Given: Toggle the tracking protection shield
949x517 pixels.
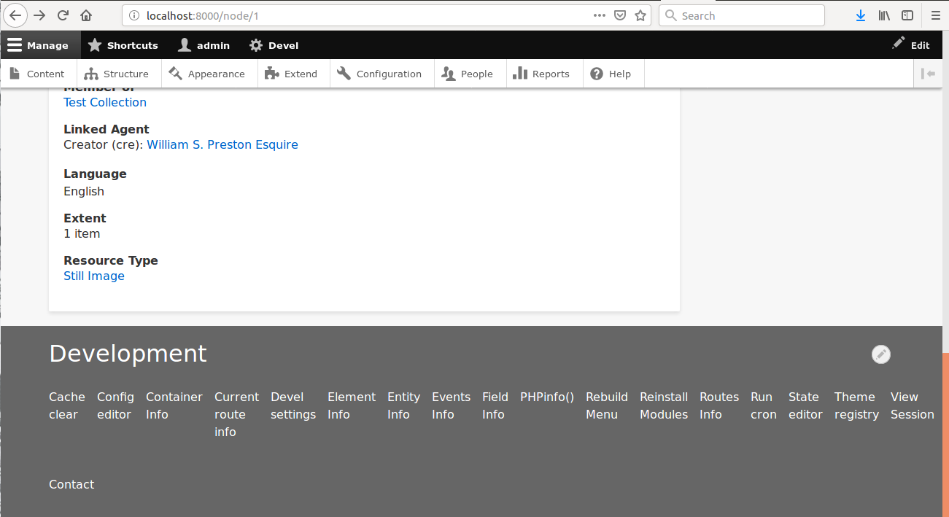Looking at the screenshot, I should (x=620, y=15).
